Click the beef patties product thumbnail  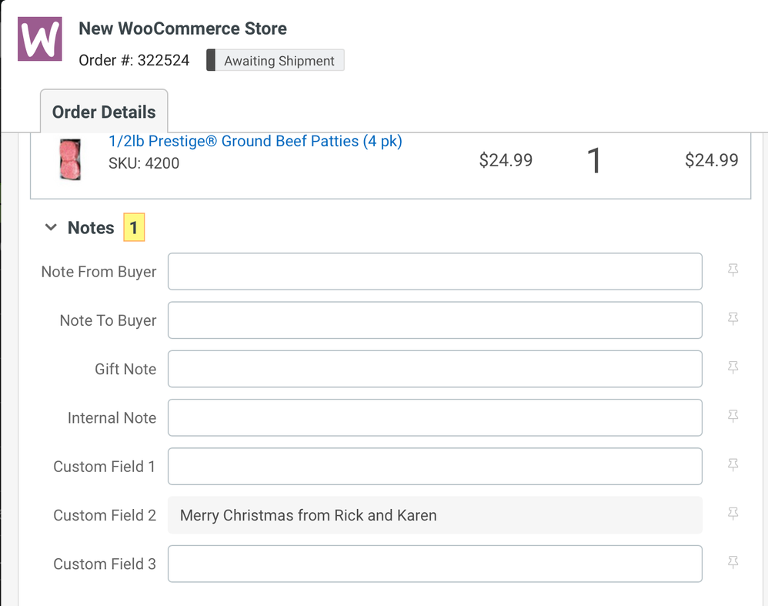[71, 159]
